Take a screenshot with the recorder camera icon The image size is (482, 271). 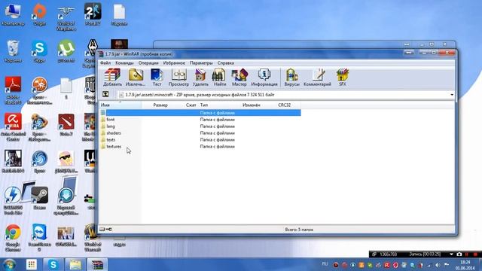[x=459, y=254]
